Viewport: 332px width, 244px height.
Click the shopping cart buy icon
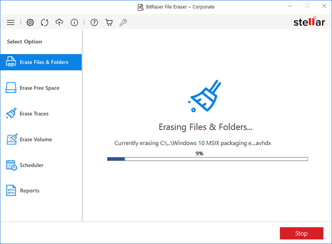point(109,22)
